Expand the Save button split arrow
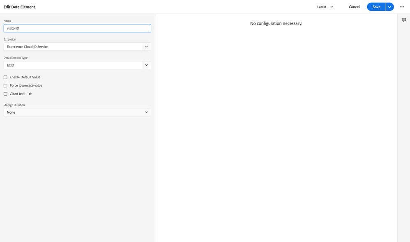 [x=389, y=7]
